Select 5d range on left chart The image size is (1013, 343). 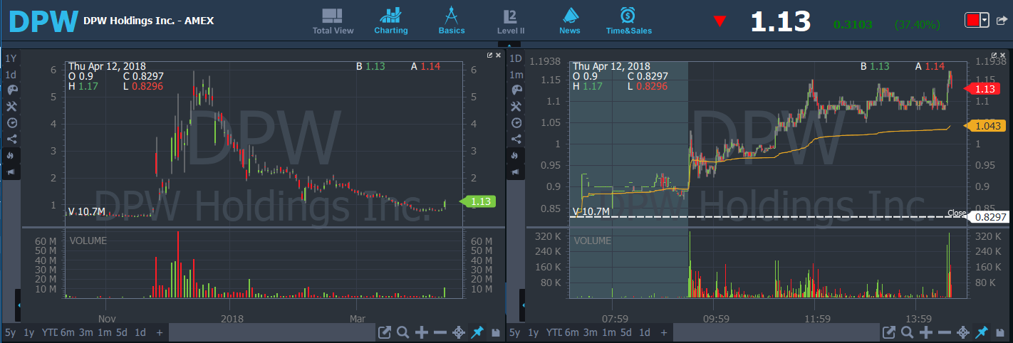(123, 332)
